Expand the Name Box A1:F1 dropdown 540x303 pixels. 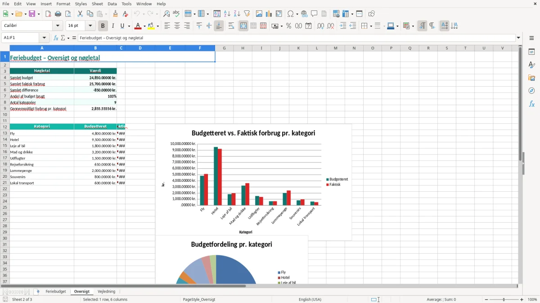(44, 38)
